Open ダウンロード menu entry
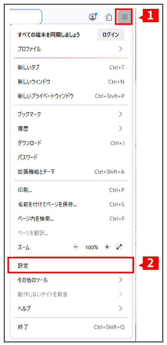The height and width of the screenshot is (345, 167). click(71, 143)
